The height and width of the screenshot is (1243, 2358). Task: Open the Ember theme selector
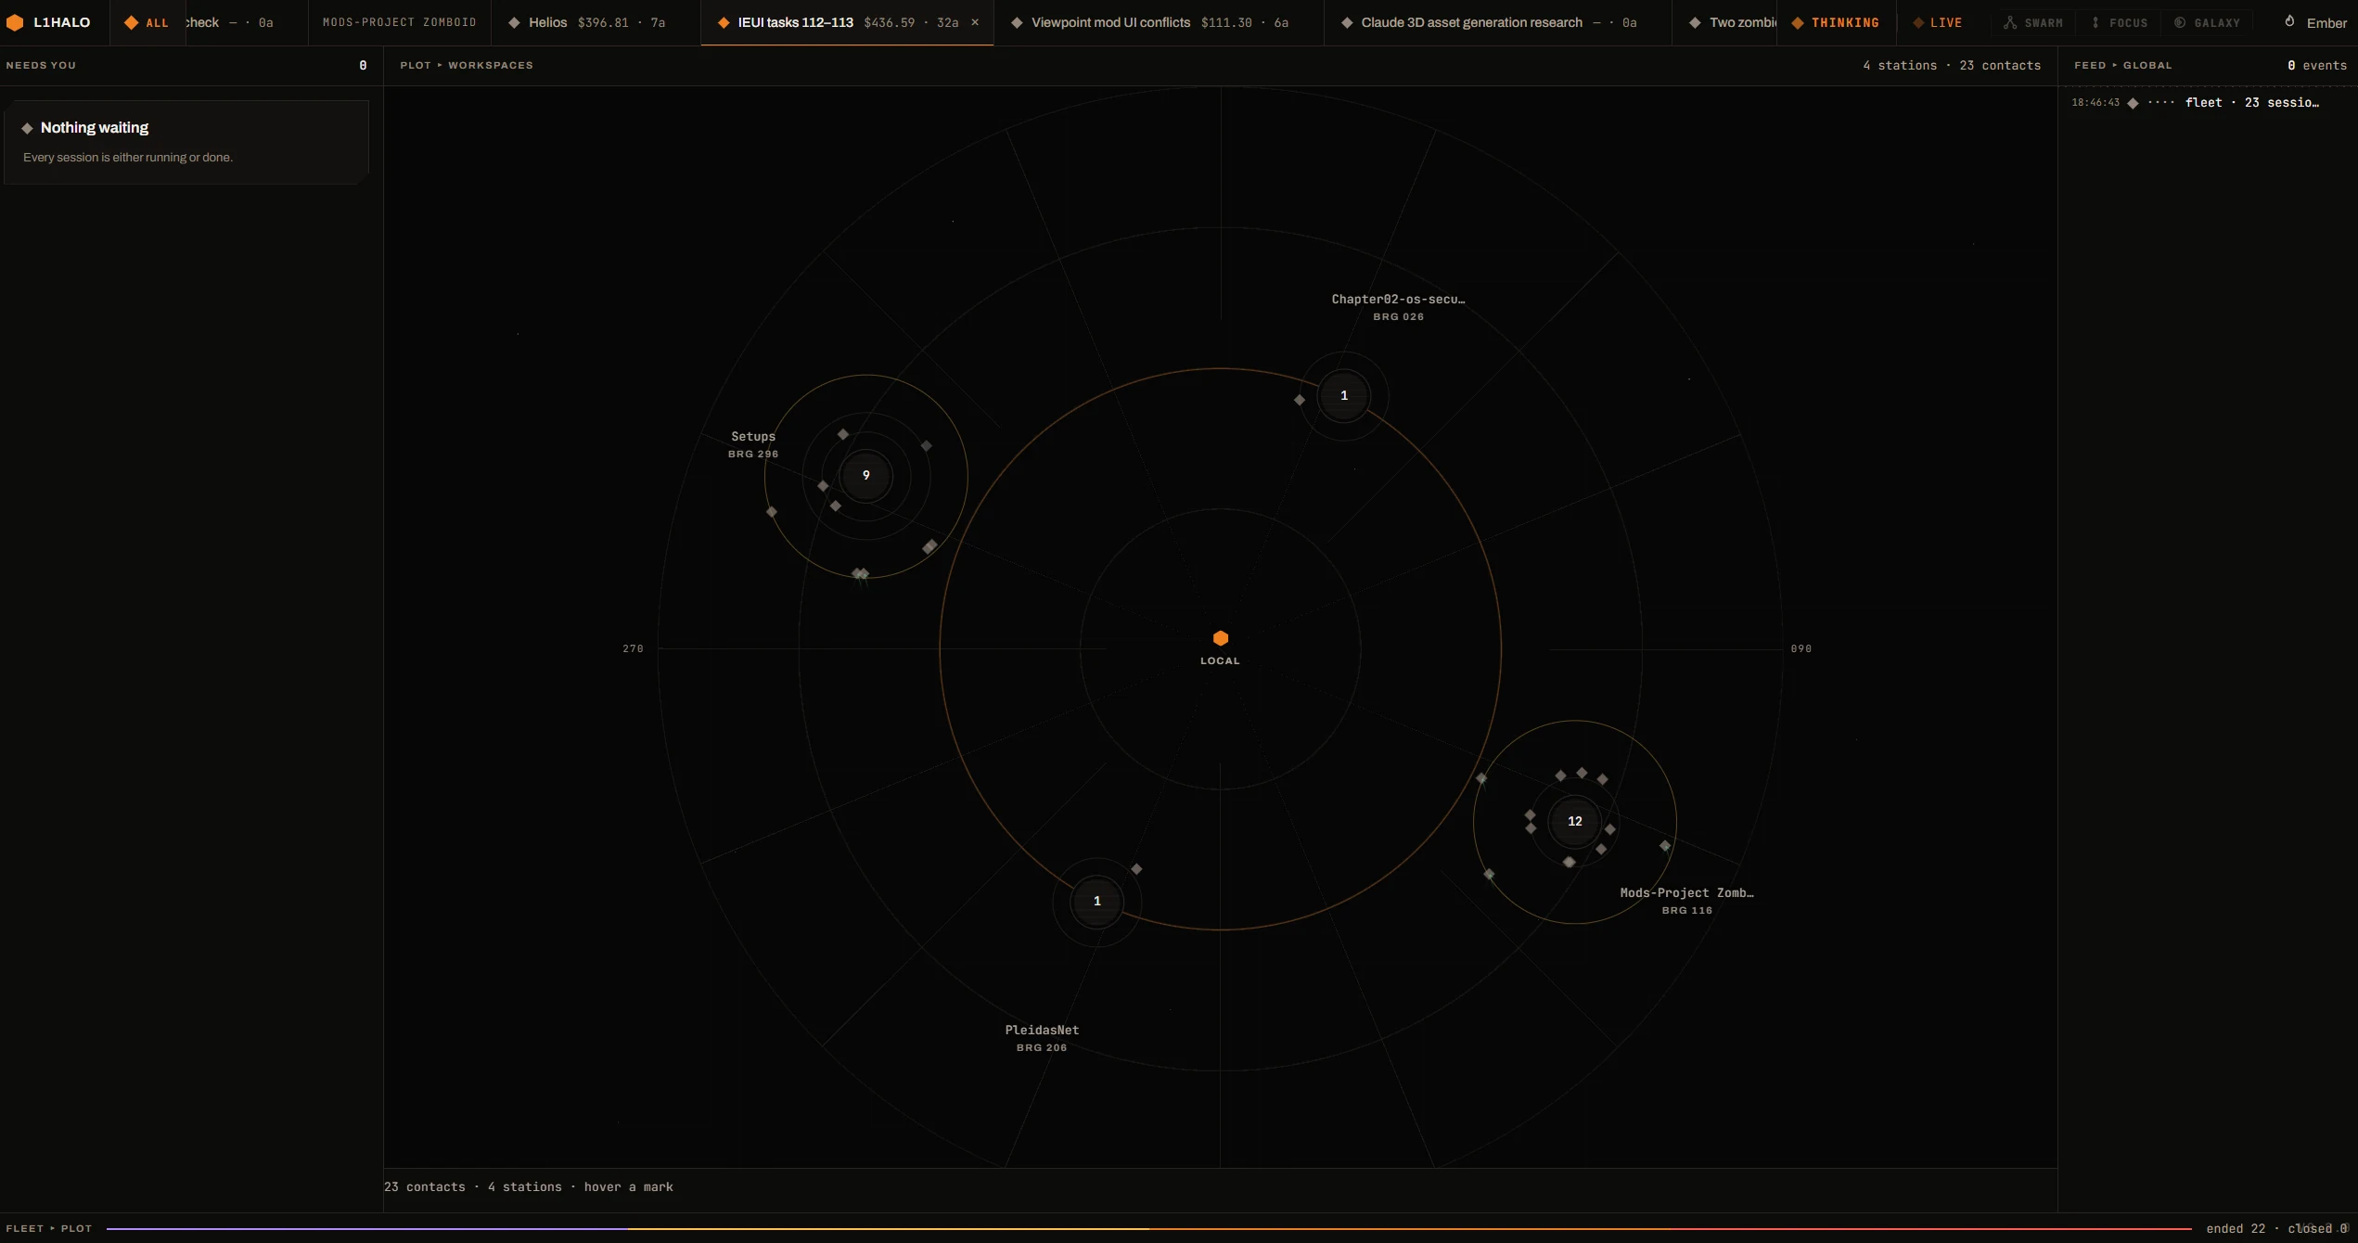(x=2315, y=22)
